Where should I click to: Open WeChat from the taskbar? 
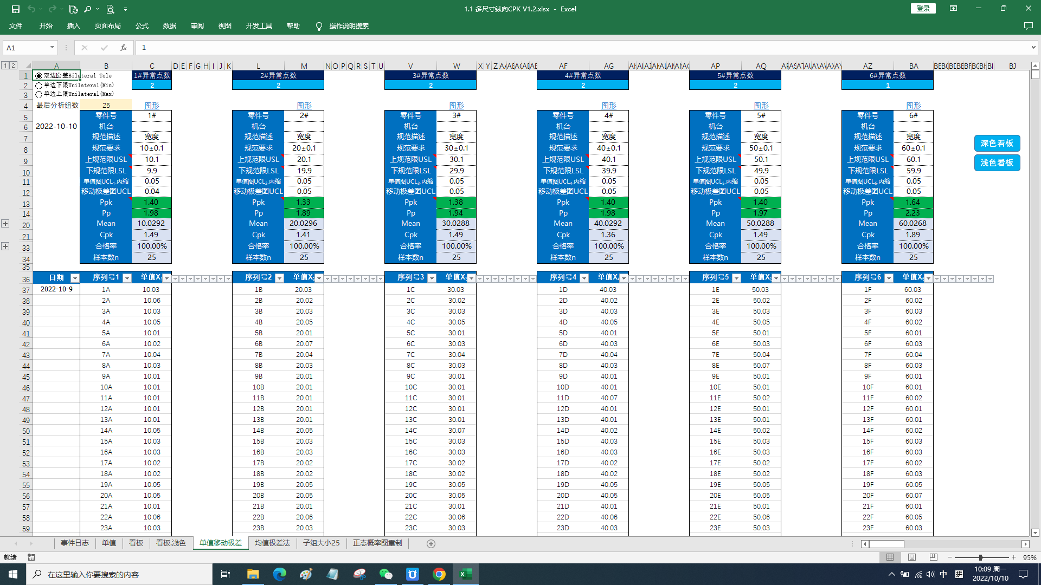click(386, 574)
